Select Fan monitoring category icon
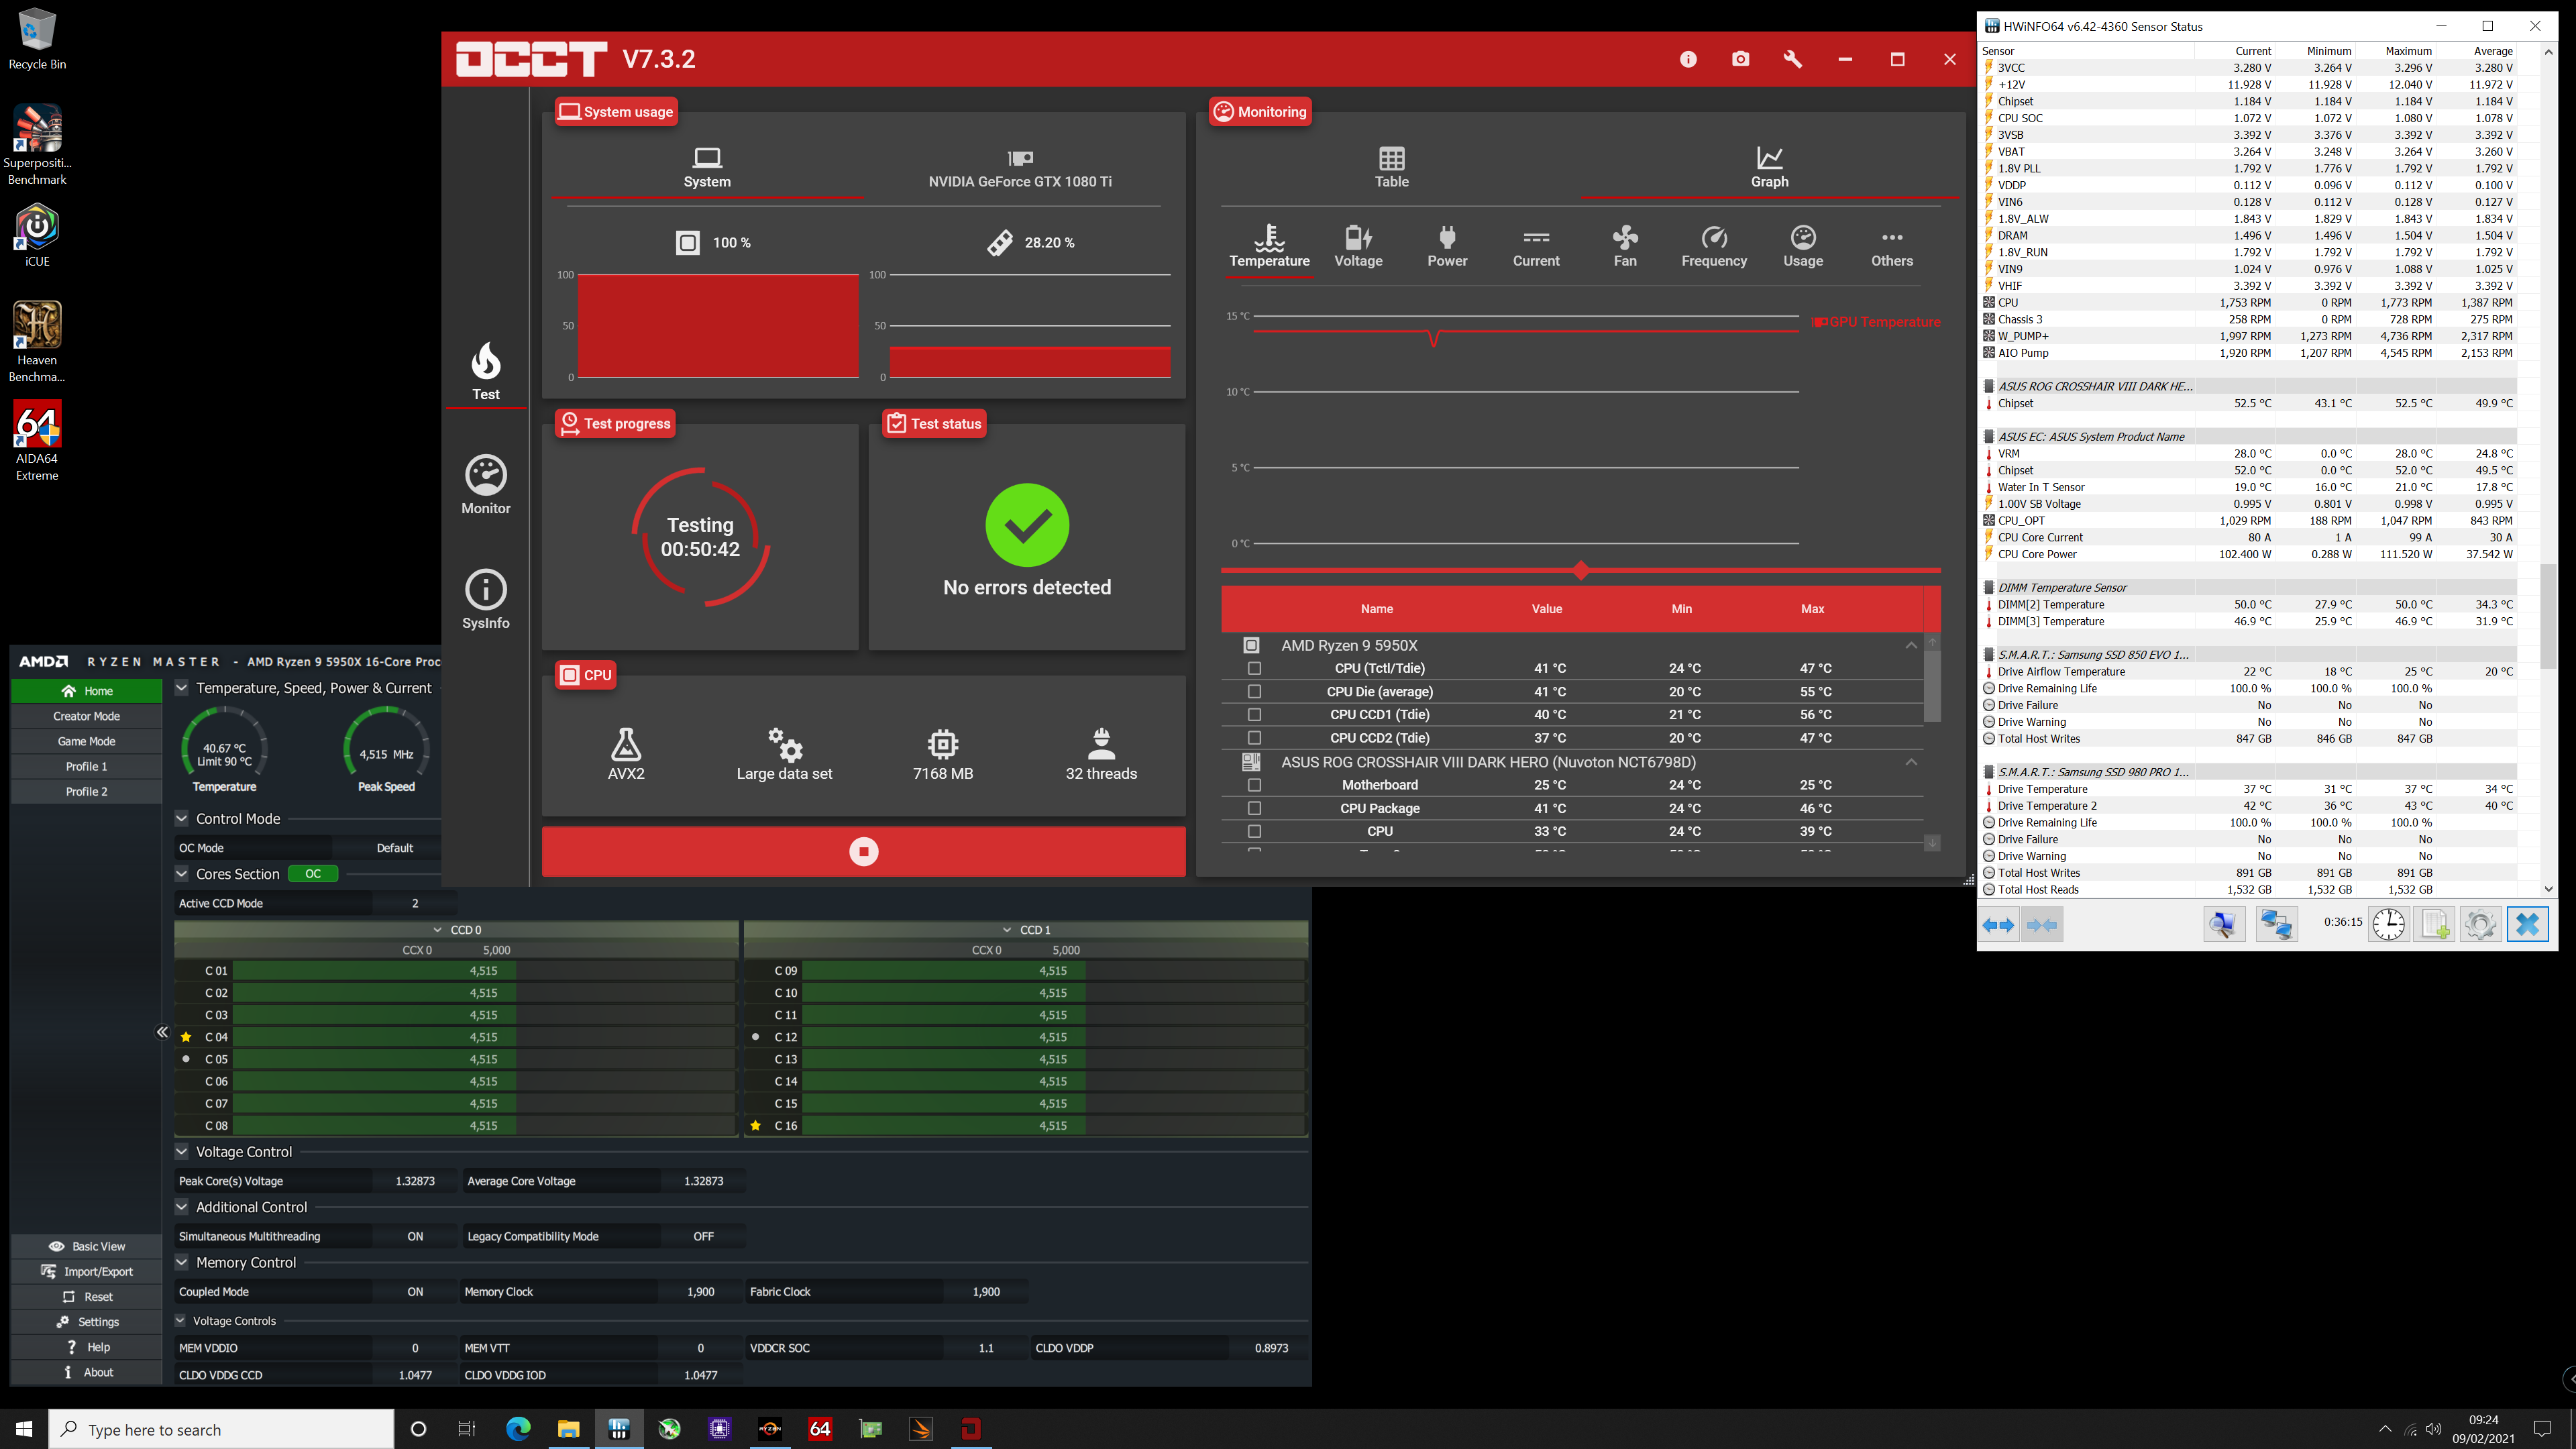2576x1449 pixels. click(1625, 246)
